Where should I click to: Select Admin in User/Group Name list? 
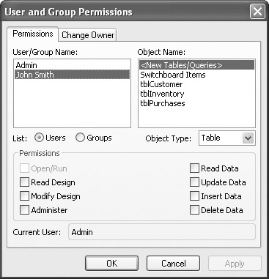pos(72,65)
